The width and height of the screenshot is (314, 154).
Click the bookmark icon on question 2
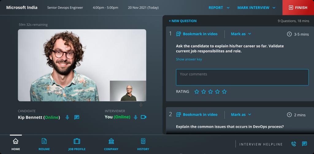[178, 115]
